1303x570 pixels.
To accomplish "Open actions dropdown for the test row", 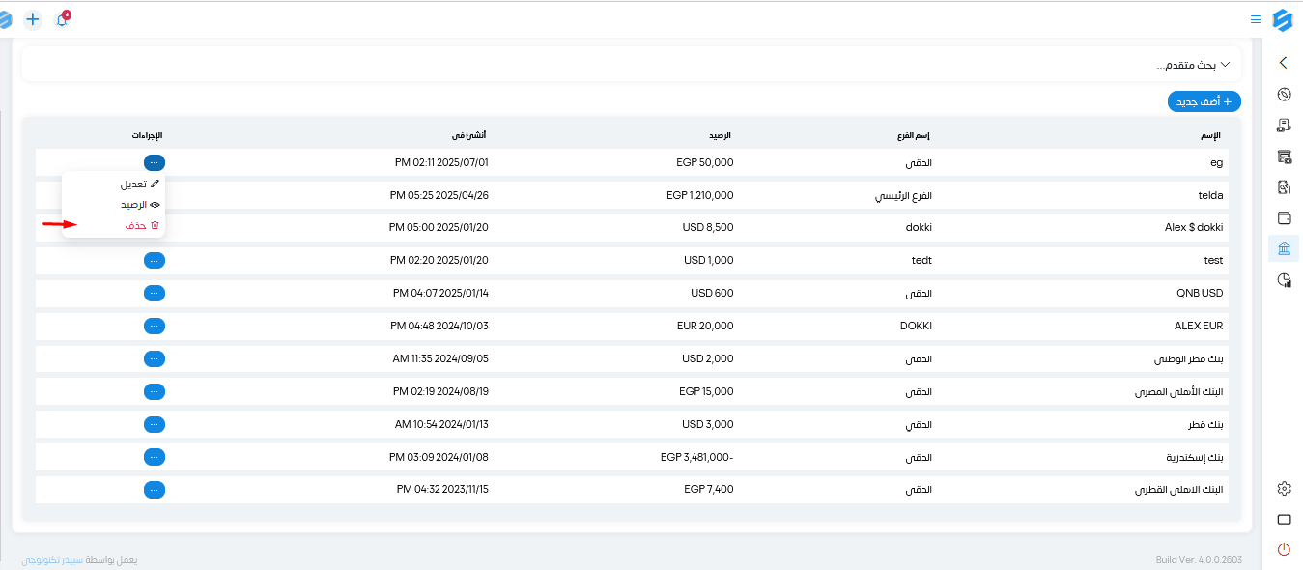I will [x=155, y=260].
